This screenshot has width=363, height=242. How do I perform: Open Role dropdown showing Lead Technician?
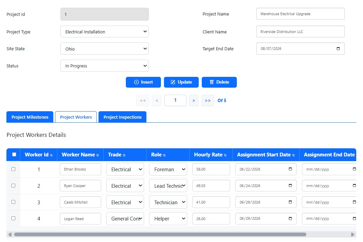click(x=168, y=186)
